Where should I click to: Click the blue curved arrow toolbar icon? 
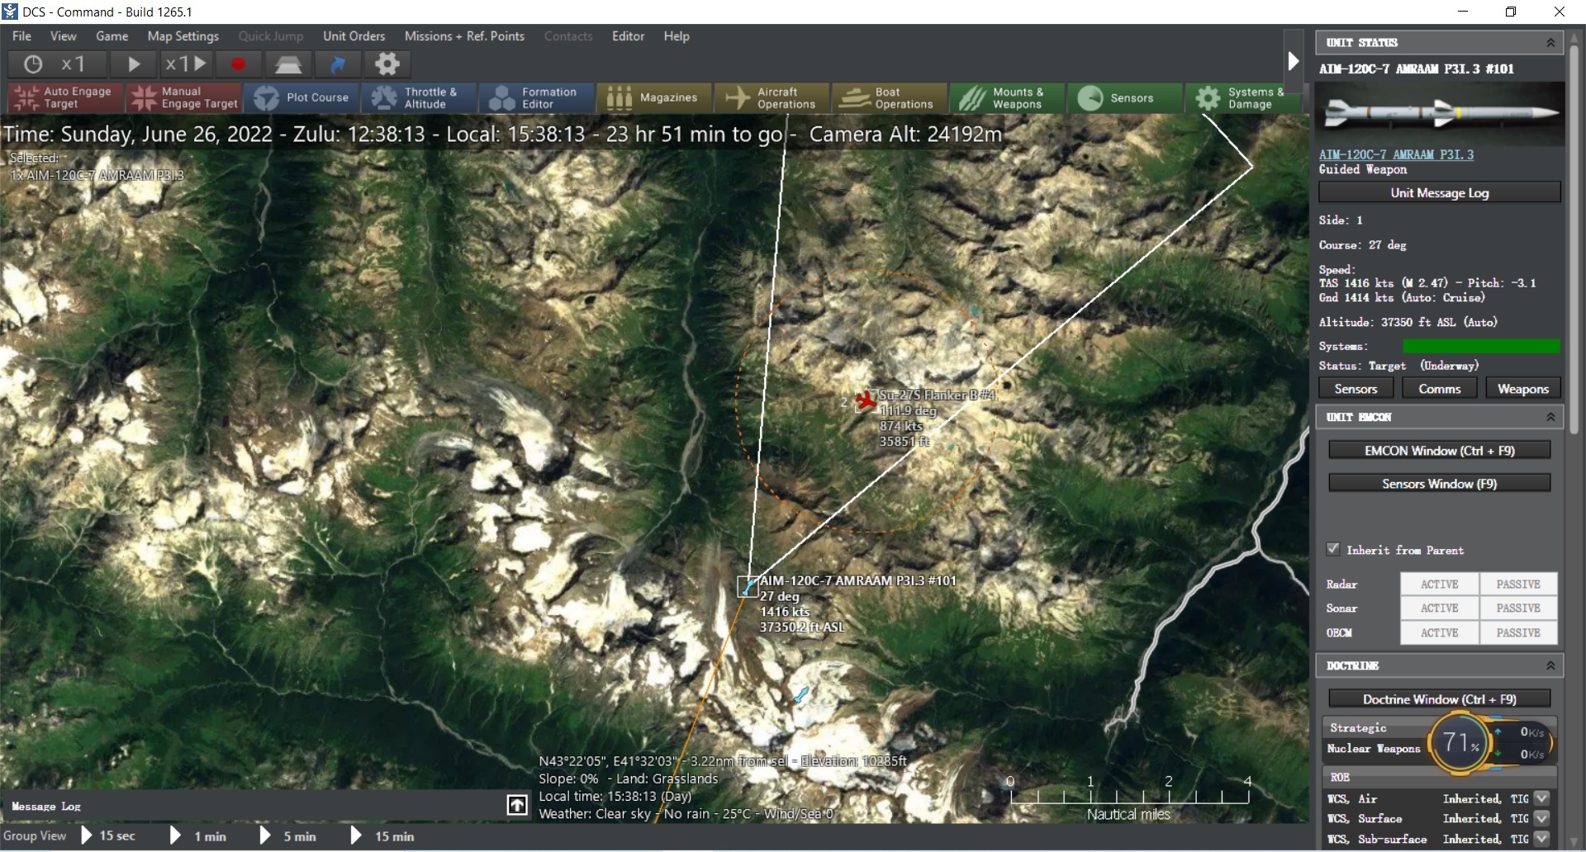(338, 64)
